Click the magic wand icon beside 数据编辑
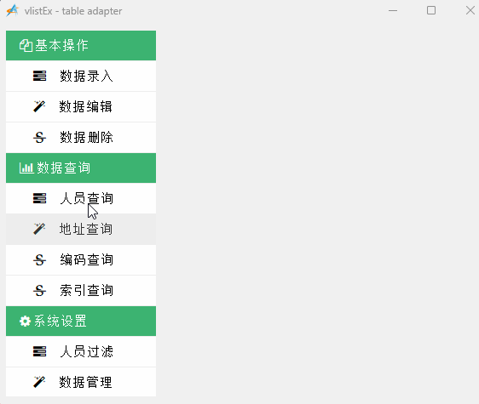The width and height of the screenshot is (479, 404). pos(39,106)
